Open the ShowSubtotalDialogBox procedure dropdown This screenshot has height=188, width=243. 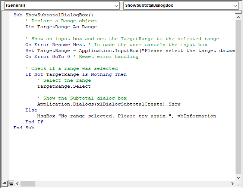click(x=181, y=6)
